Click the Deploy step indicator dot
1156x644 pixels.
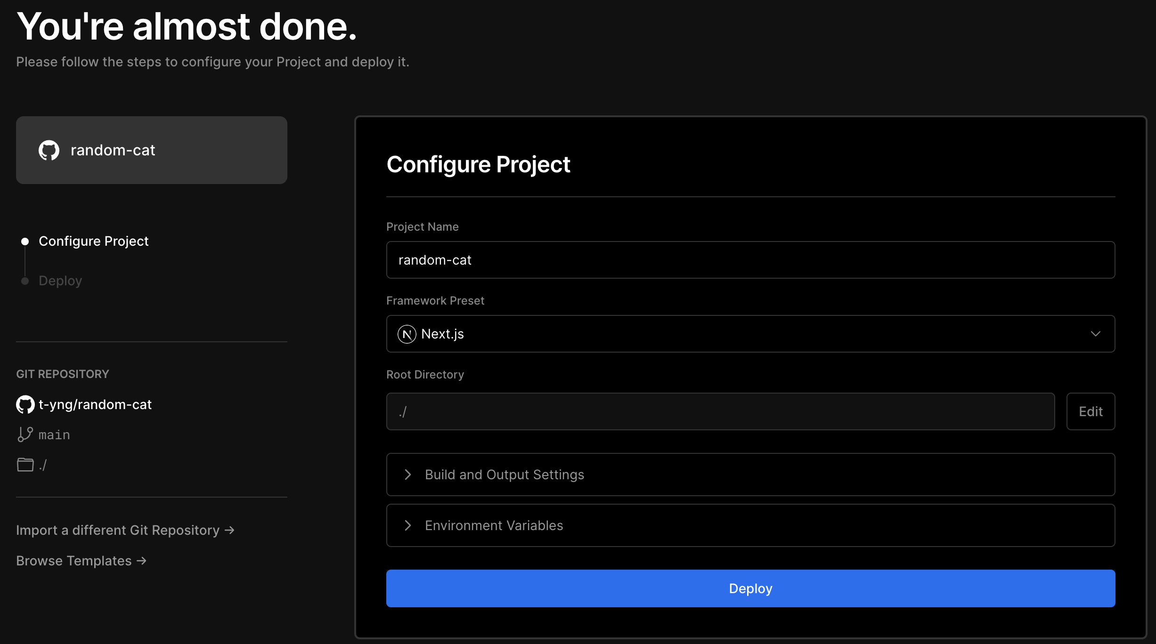(x=24, y=280)
